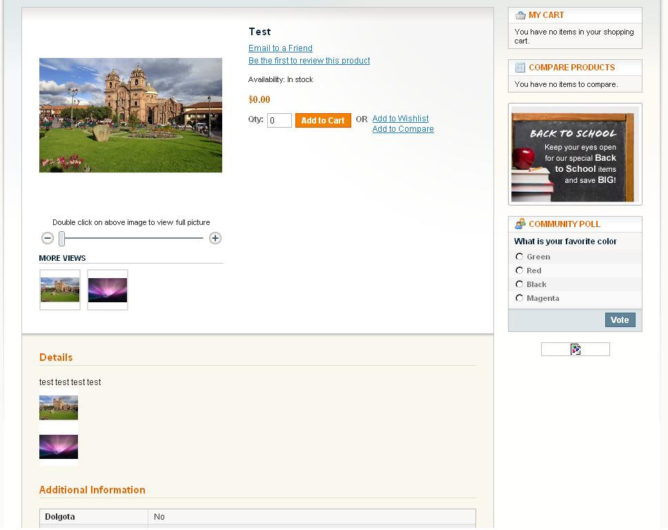Image resolution: width=668 pixels, height=530 pixels.
Task: Click the Back to School banner
Action: [x=575, y=154]
